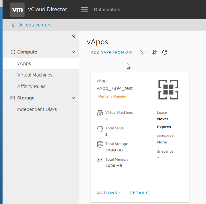Click the Storage disk icon in sidebar
The width and height of the screenshot is (206, 204).
(13, 98)
